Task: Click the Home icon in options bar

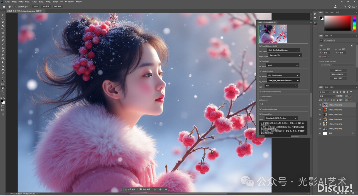Action: pos(4,6)
